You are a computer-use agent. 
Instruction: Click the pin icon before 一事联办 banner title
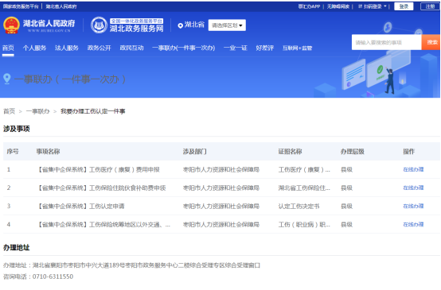click(x=7, y=79)
